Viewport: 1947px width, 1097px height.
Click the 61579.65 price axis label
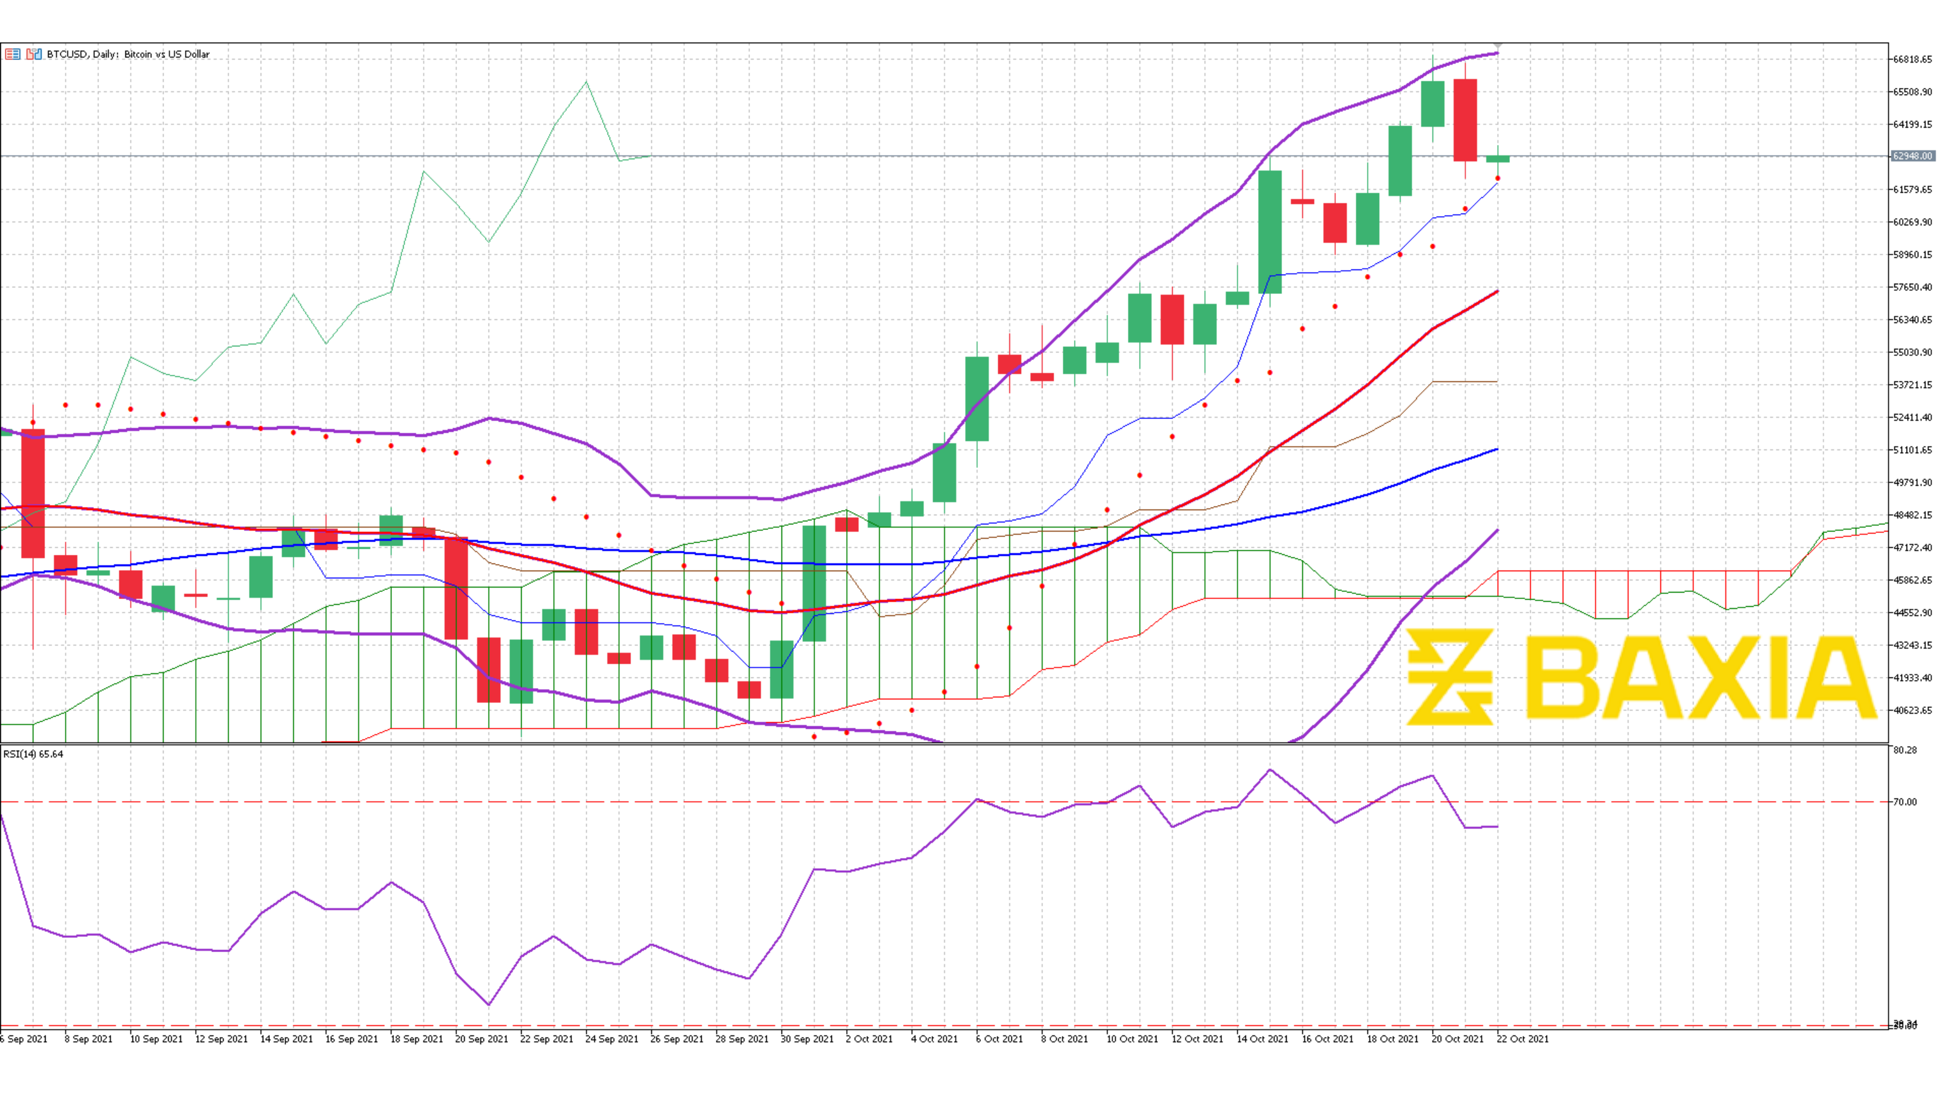[1912, 189]
